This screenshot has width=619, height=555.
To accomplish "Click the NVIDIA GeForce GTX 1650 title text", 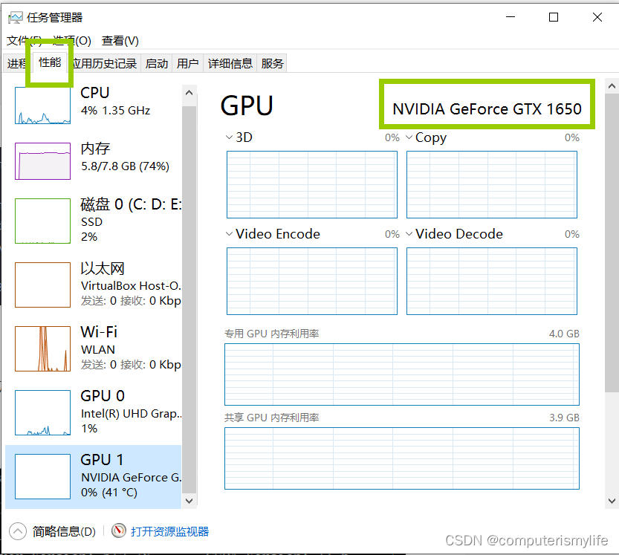I will tap(487, 109).
